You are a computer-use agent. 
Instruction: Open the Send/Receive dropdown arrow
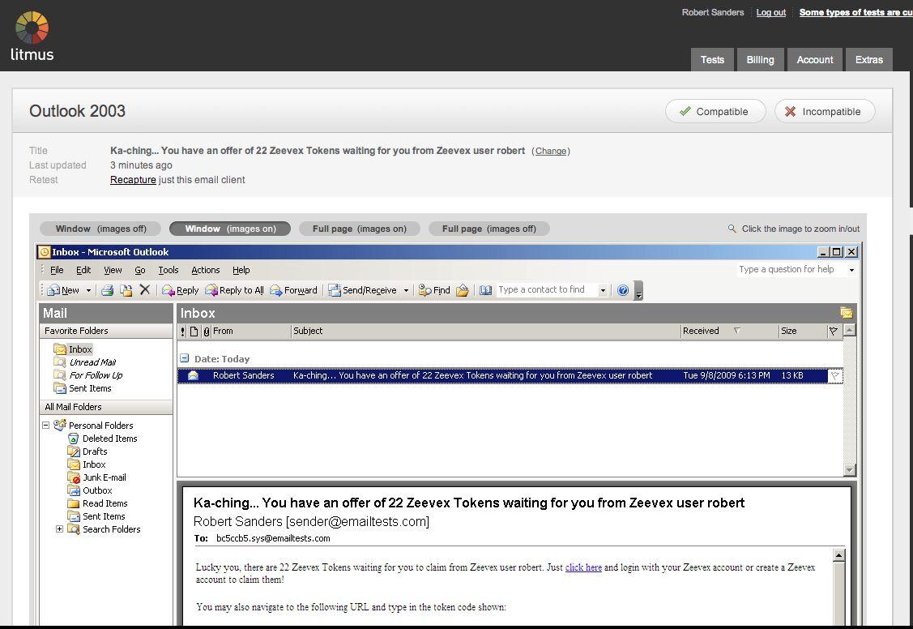406,290
